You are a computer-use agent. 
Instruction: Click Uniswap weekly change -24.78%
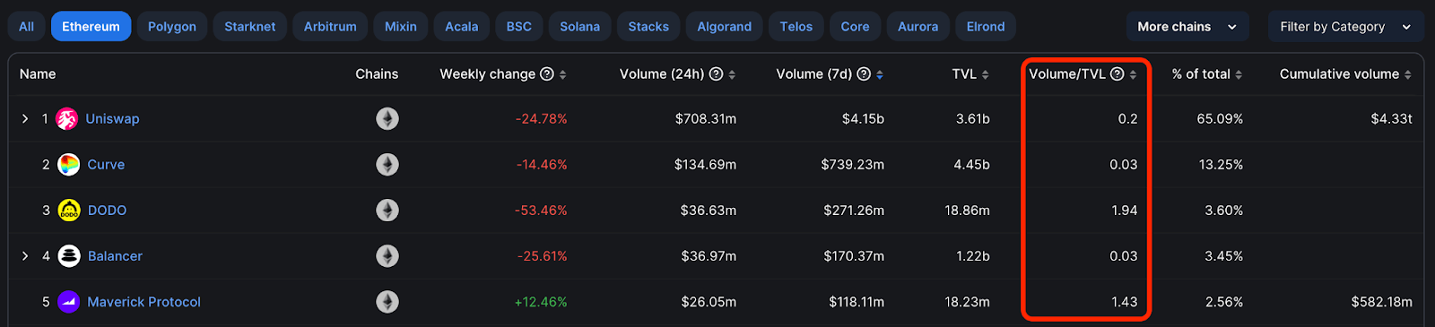point(542,118)
